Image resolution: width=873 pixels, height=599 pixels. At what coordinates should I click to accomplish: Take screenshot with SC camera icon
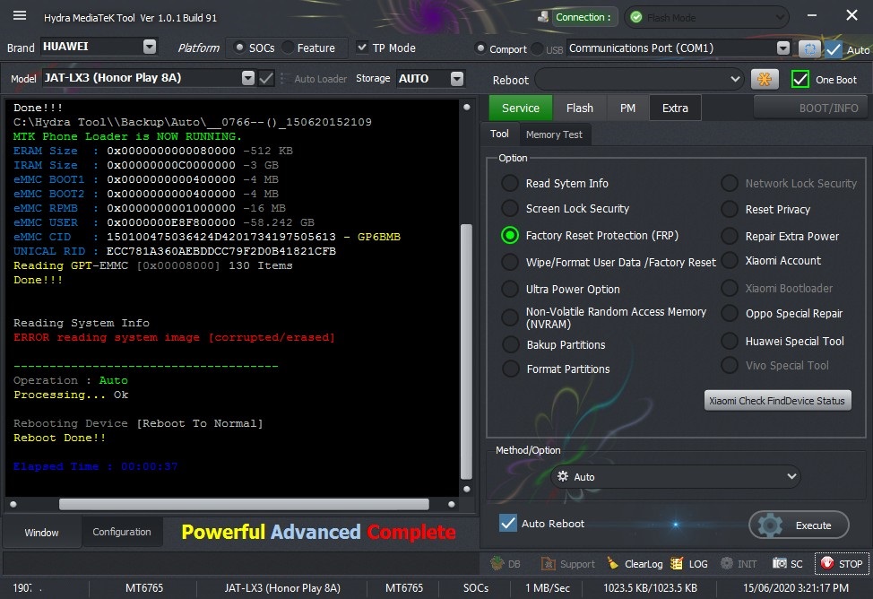click(780, 563)
